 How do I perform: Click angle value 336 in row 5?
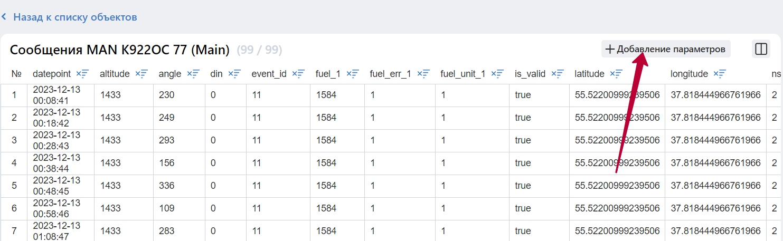click(x=167, y=186)
